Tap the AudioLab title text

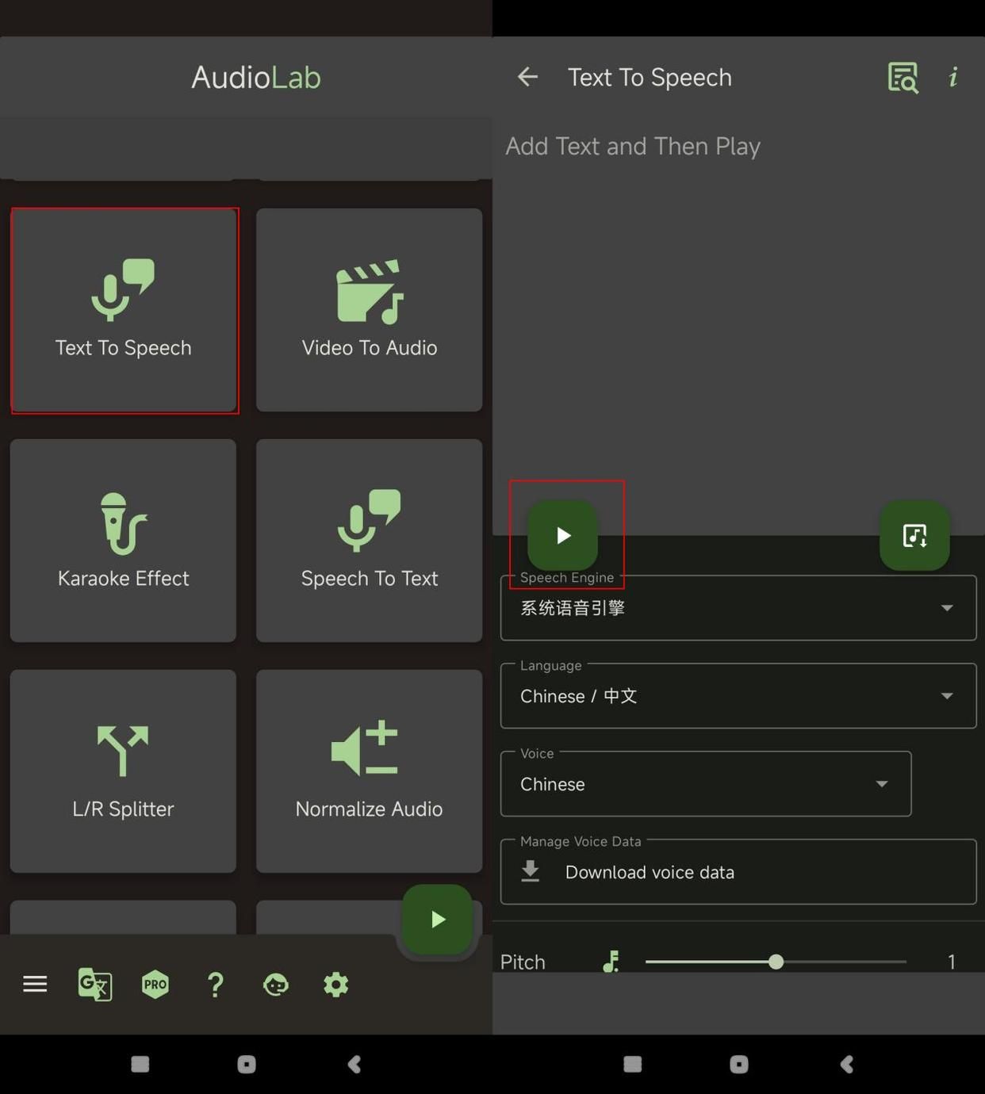pos(256,78)
